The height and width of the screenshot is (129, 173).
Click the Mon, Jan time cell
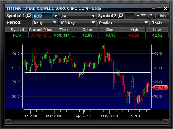tap(64, 35)
